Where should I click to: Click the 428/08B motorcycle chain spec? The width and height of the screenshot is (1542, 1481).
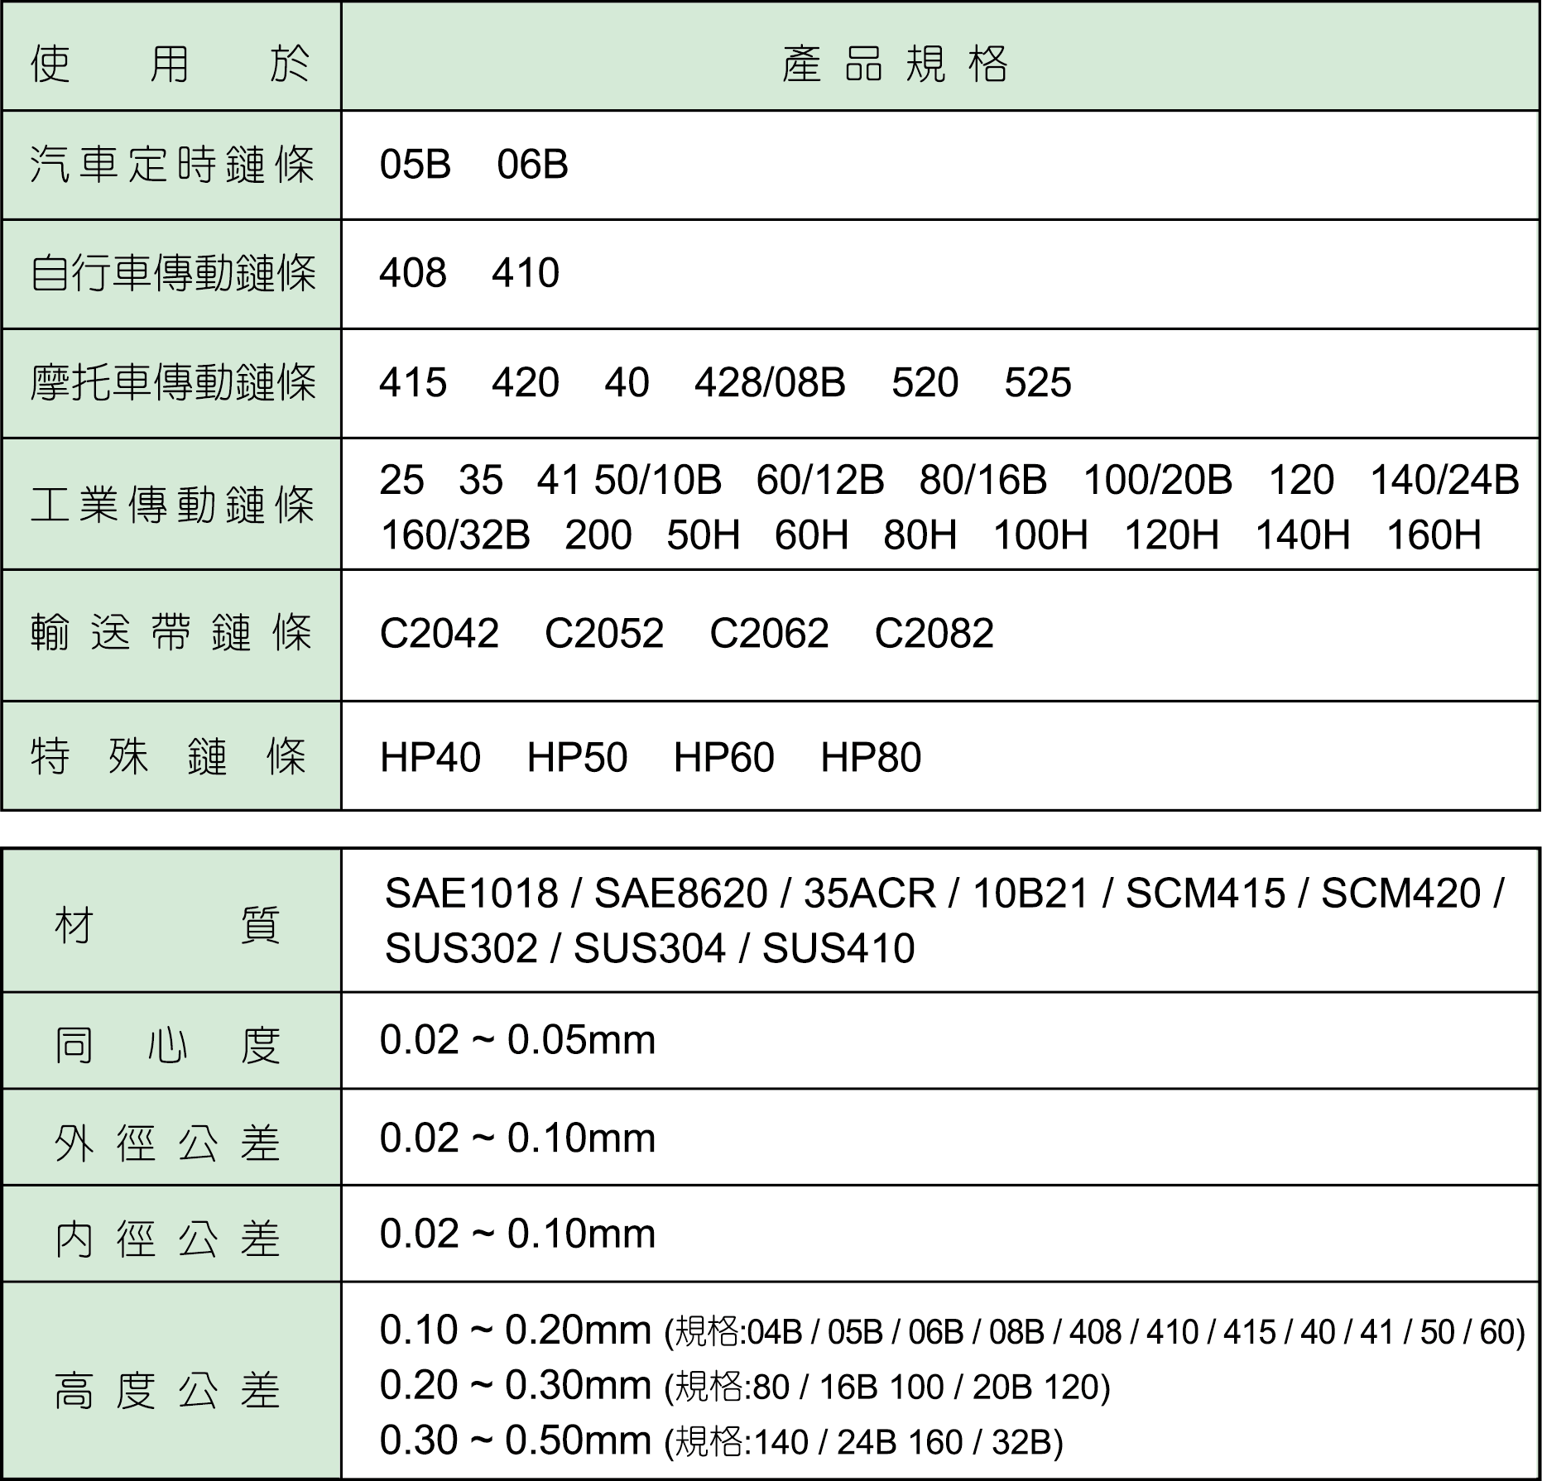[770, 382]
